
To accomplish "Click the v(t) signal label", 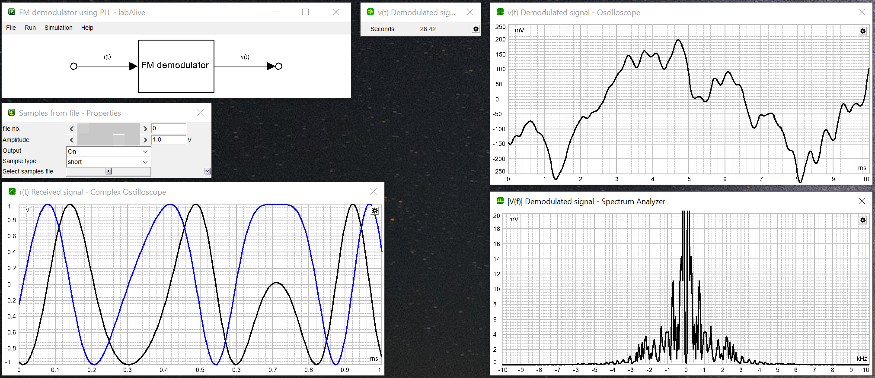I will click(245, 57).
